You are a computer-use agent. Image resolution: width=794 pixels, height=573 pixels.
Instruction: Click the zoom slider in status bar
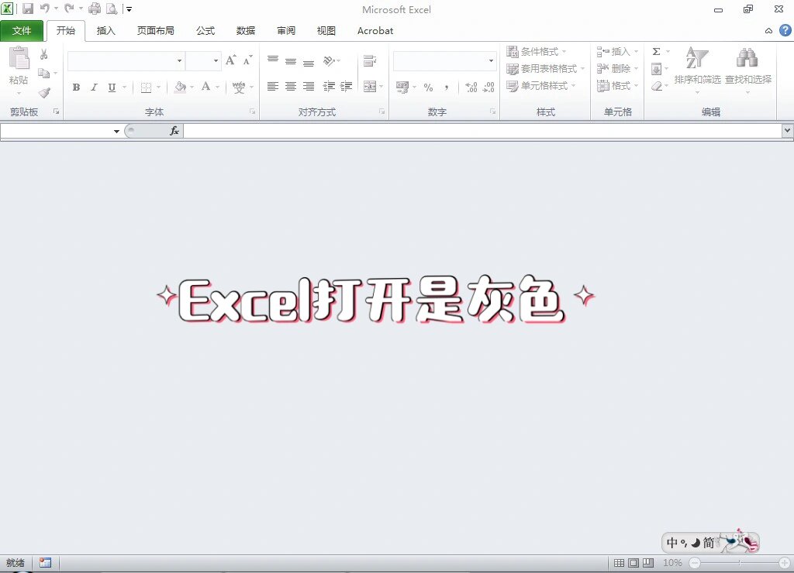(x=739, y=563)
